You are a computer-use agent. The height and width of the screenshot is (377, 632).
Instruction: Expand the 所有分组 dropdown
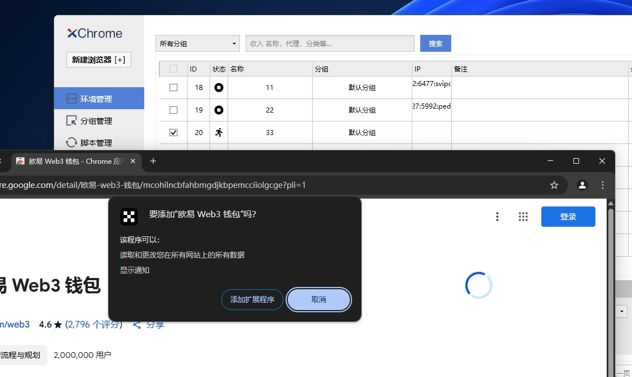(x=198, y=43)
